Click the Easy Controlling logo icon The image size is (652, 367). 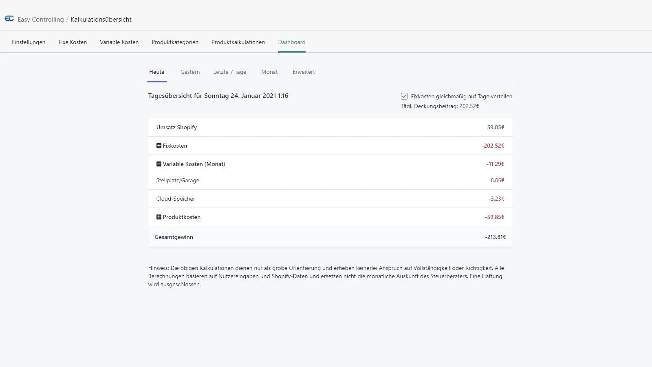point(9,19)
